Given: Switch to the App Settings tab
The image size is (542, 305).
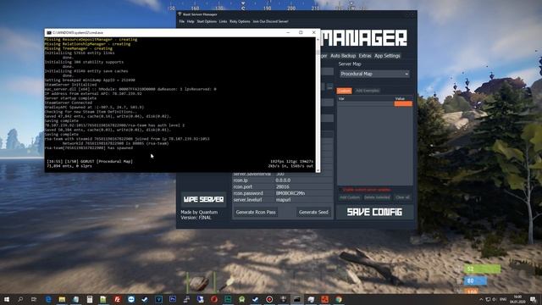Looking at the screenshot, I should pos(387,56).
